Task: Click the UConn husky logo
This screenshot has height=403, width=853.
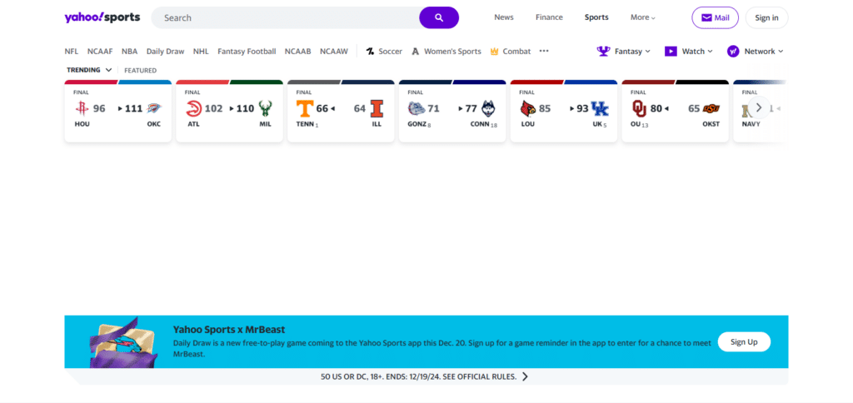Action: [488, 109]
